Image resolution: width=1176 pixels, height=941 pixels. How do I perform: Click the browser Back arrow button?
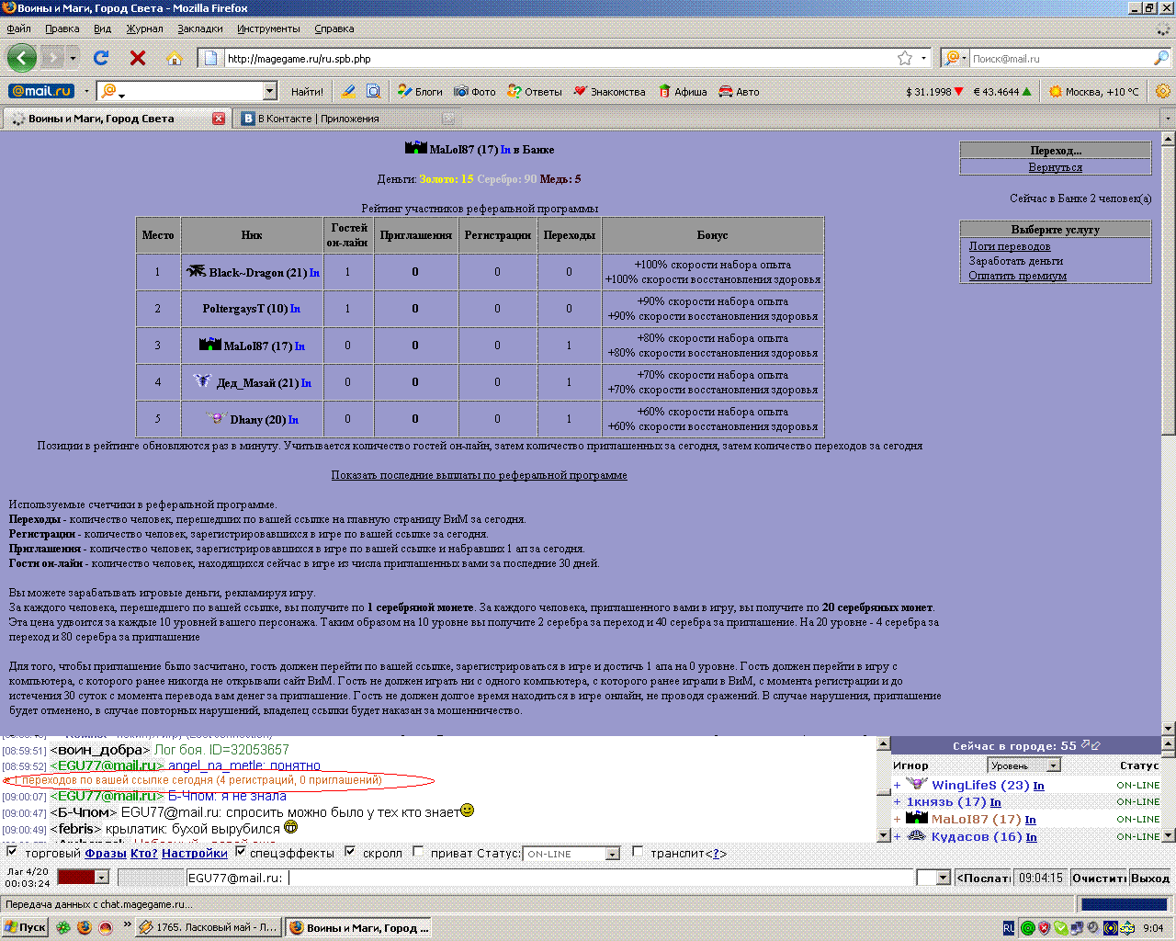(21, 58)
